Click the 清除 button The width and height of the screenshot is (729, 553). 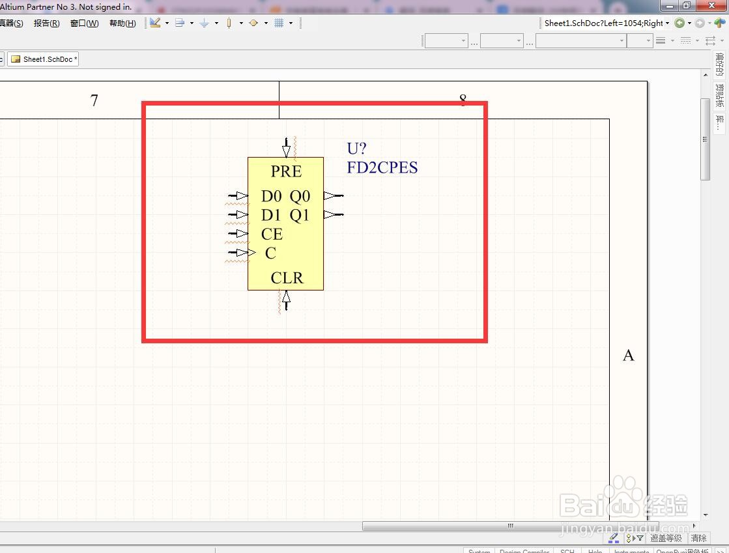[x=698, y=538]
